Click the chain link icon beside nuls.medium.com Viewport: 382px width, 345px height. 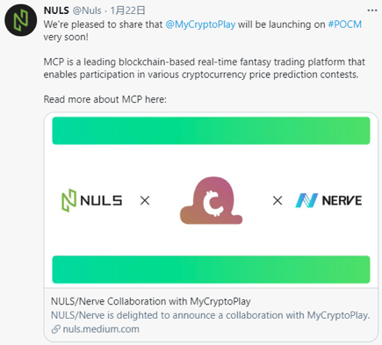(x=56, y=329)
